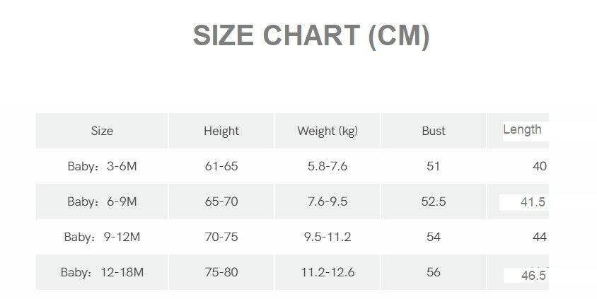Image resolution: width=597 pixels, height=299 pixels.
Task: Select the length value 44
Action: 540,237
